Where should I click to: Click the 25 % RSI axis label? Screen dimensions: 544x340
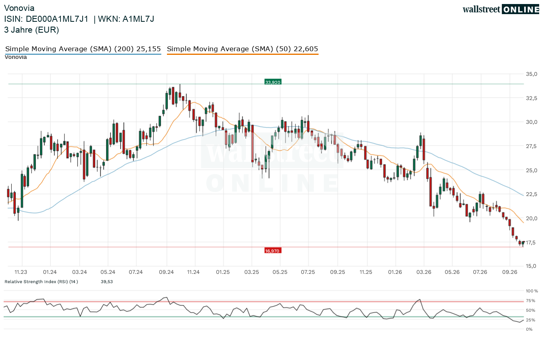(531, 320)
